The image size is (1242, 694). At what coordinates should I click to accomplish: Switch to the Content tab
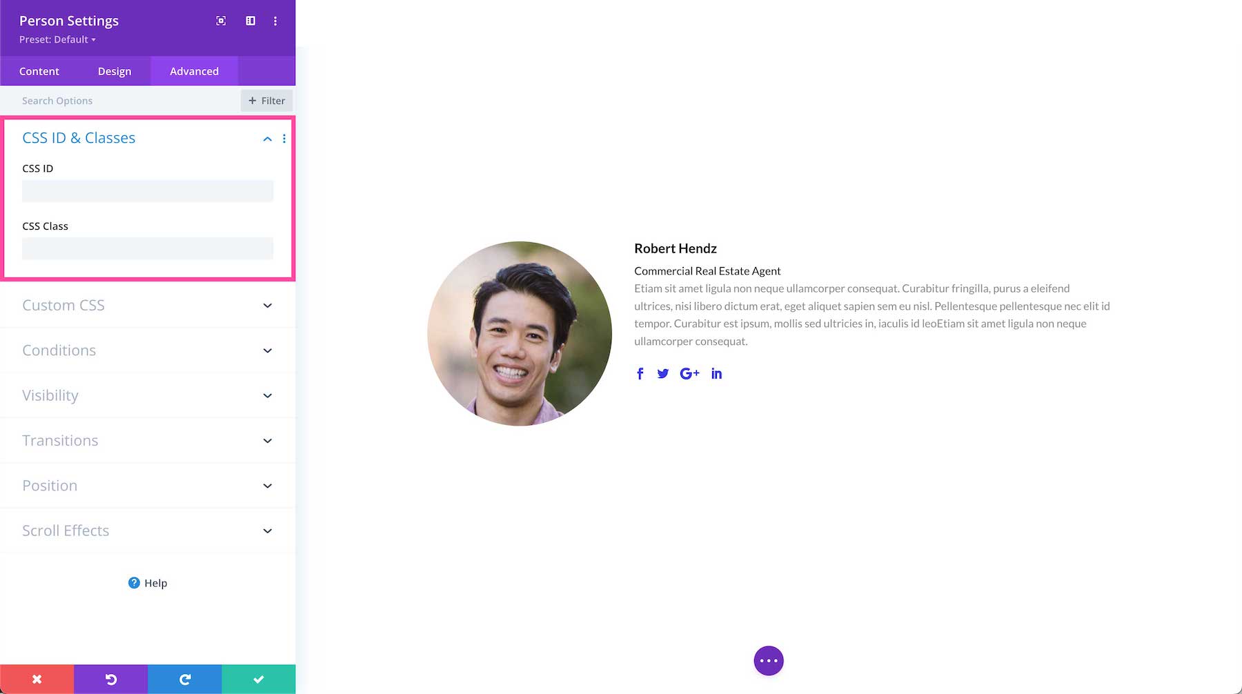(39, 71)
